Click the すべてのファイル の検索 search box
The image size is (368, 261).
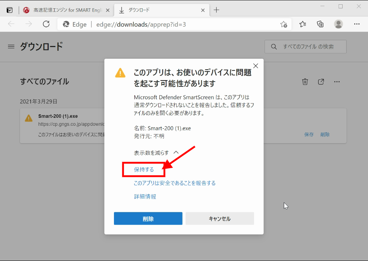(x=306, y=47)
